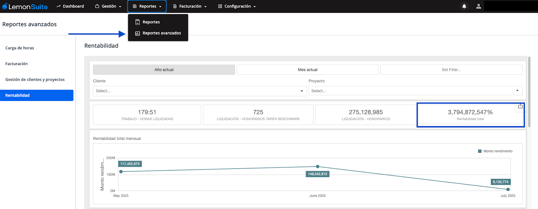Click the export icon on Rentabilidad total
Screen dimensions: 538x209
(520, 106)
